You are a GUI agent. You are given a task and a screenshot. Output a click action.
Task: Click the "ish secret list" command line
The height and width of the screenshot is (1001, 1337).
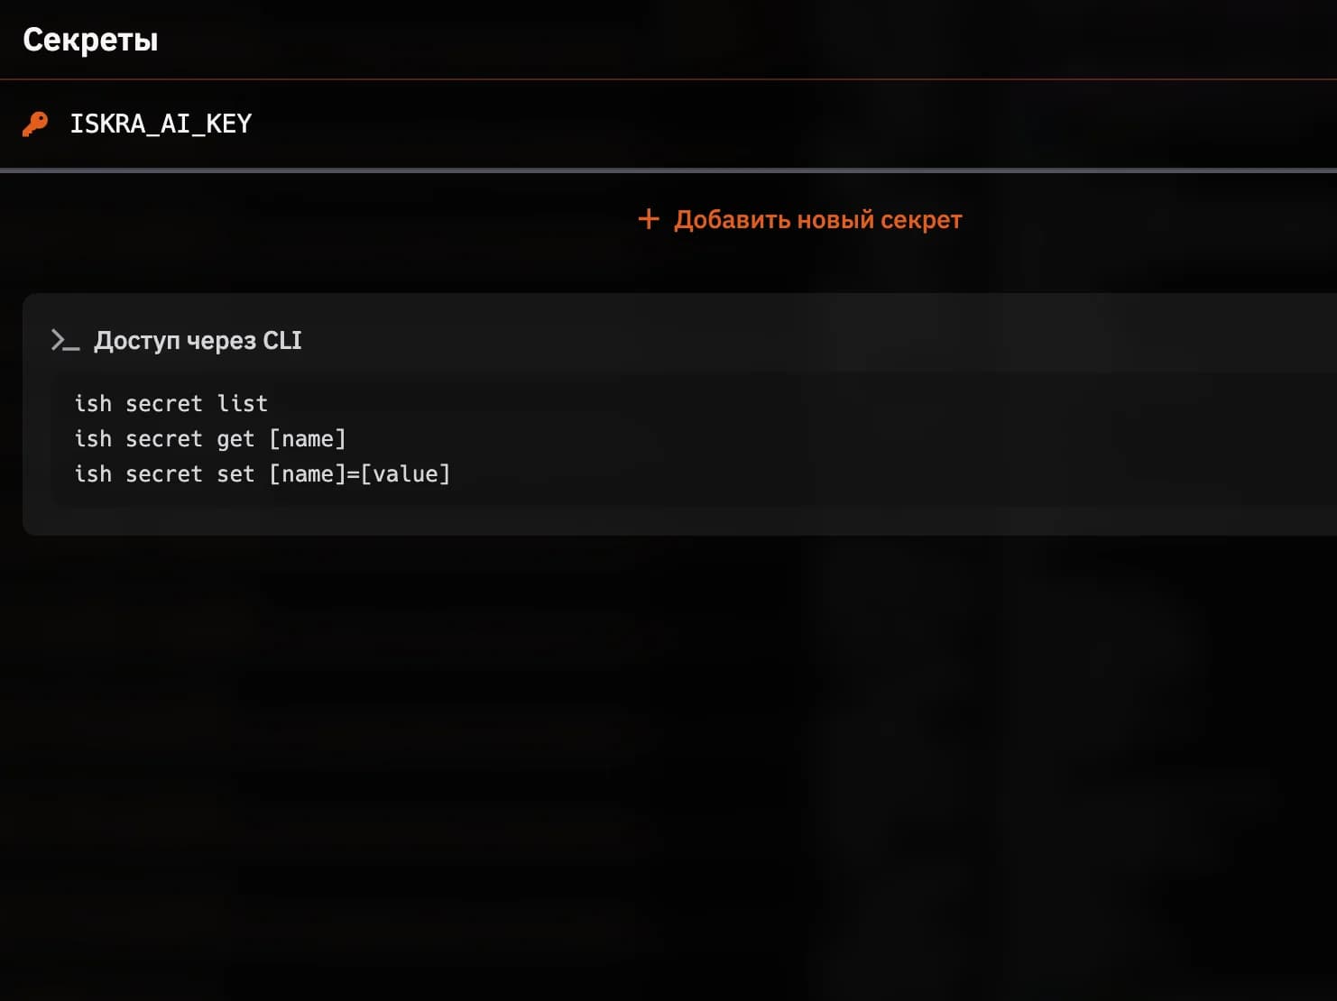tap(171, 403)
